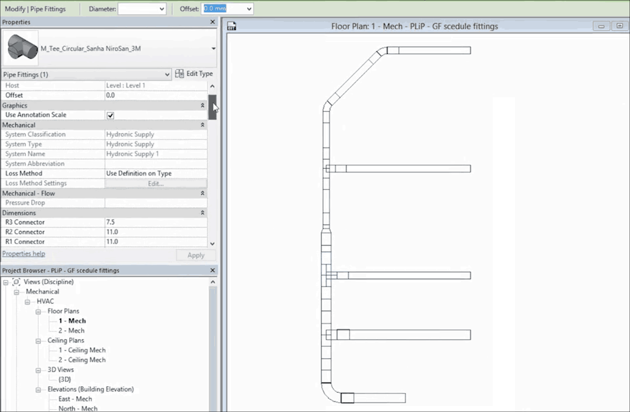Click the Loss Method Settings Edit button
The image size is (630, 412).
click(156, 183)
